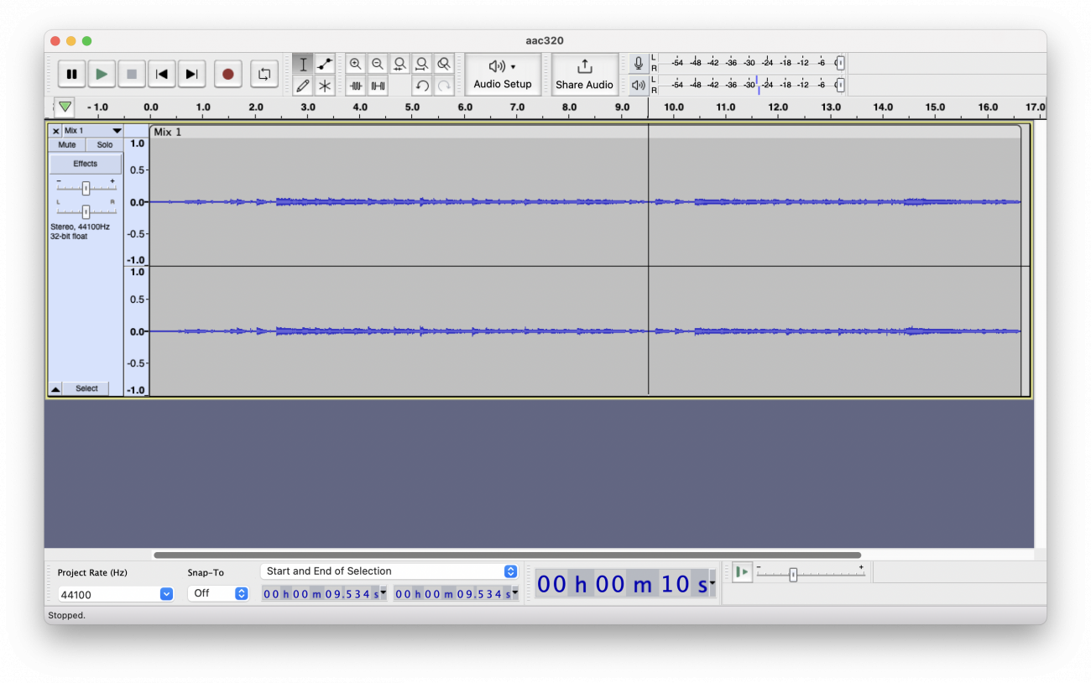The image size is (1091, 683).
Task: Close the Mix 1 track
Action: coord(55,131)
